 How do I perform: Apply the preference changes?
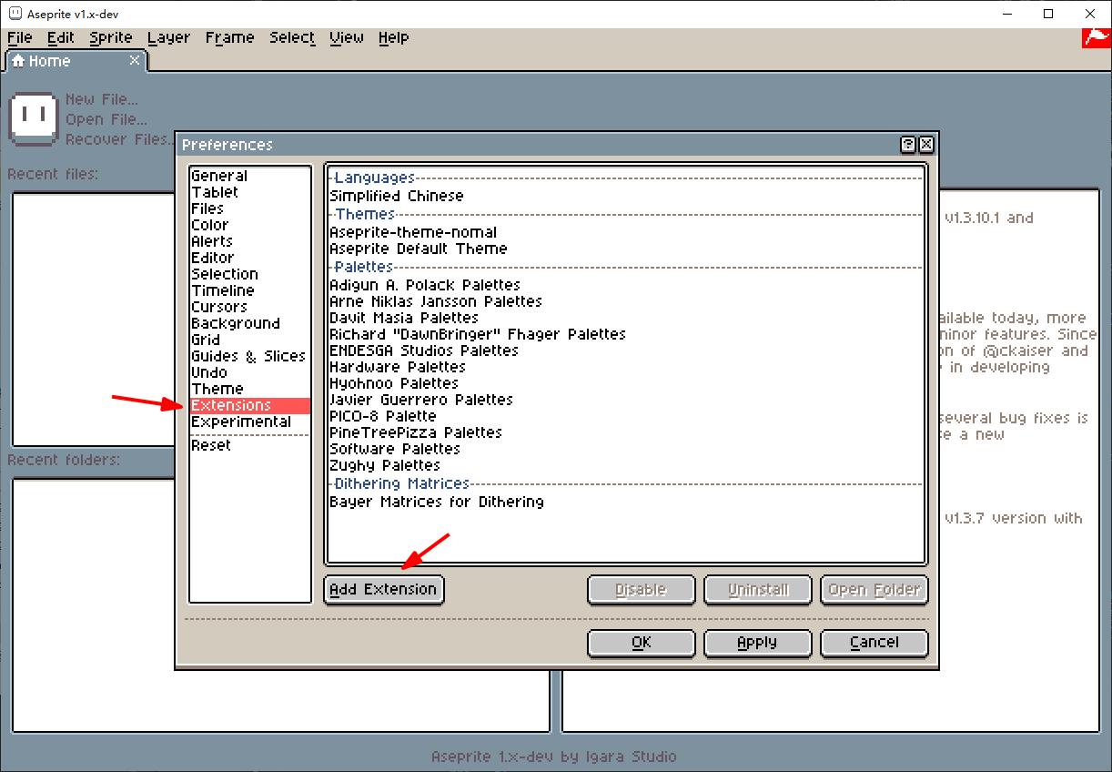tap(757, 642)
